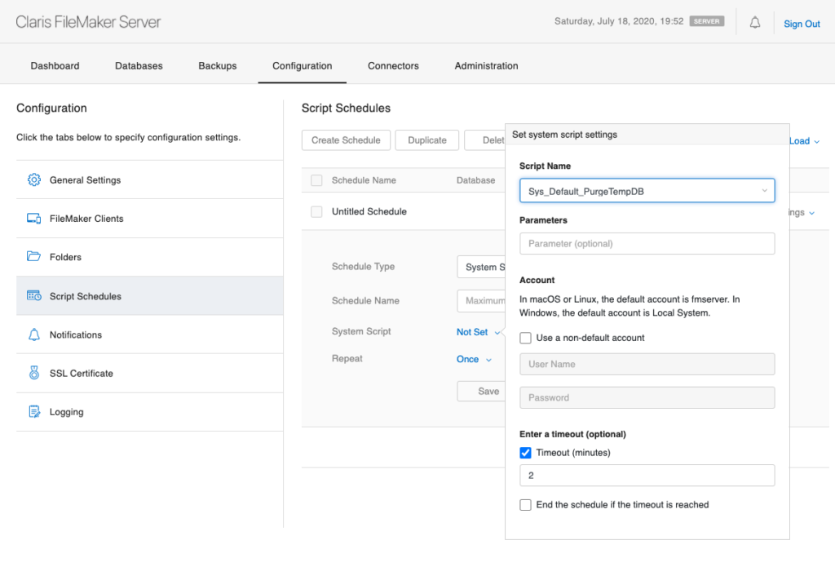This screenshot has width=835, height=567.
Task: Click the SSL Certificate medal icon
Action: [x=34, y=373]
